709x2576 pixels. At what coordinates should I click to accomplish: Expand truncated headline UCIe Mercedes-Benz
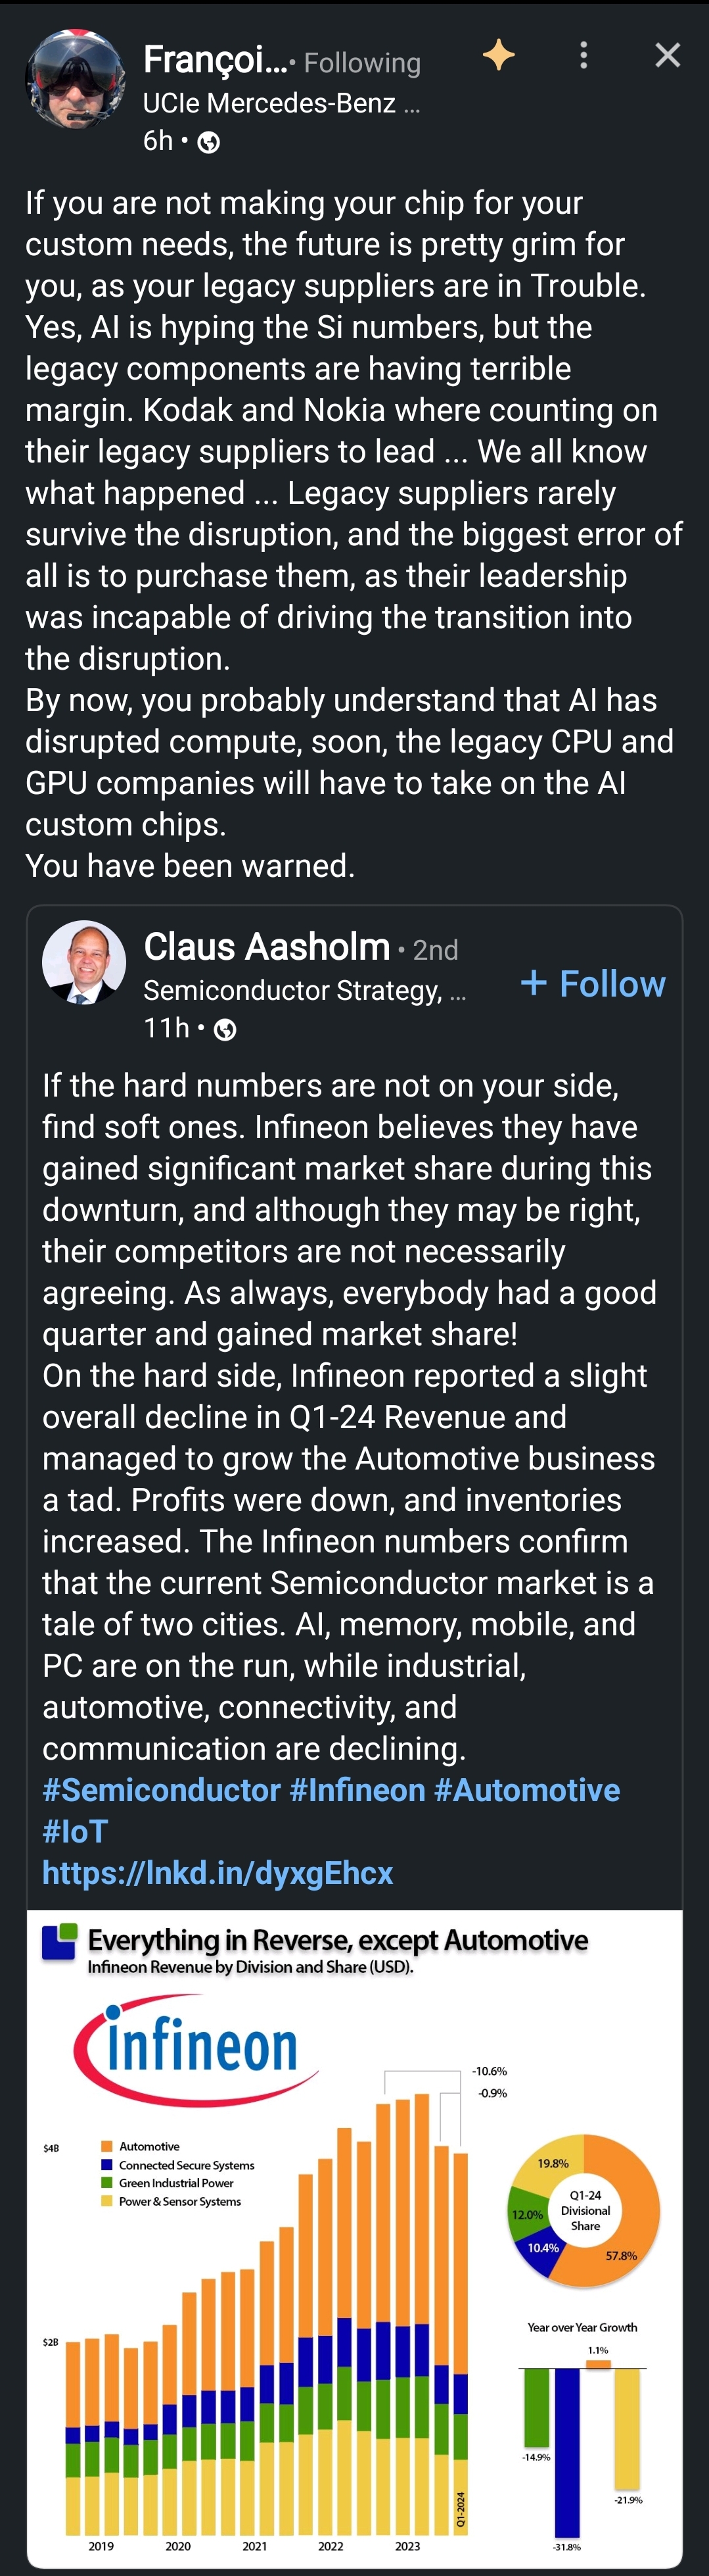(x=281, y=103)
